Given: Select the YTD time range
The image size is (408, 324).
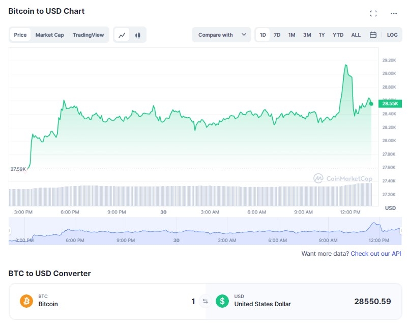Looking at the screenshot, I should coord(338,35).
